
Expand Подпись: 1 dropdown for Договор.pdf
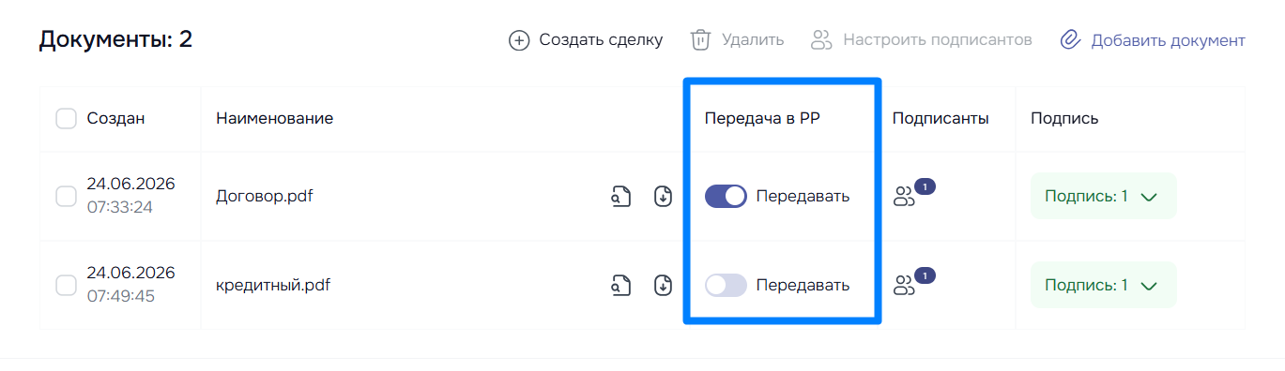coord(1103,196)
